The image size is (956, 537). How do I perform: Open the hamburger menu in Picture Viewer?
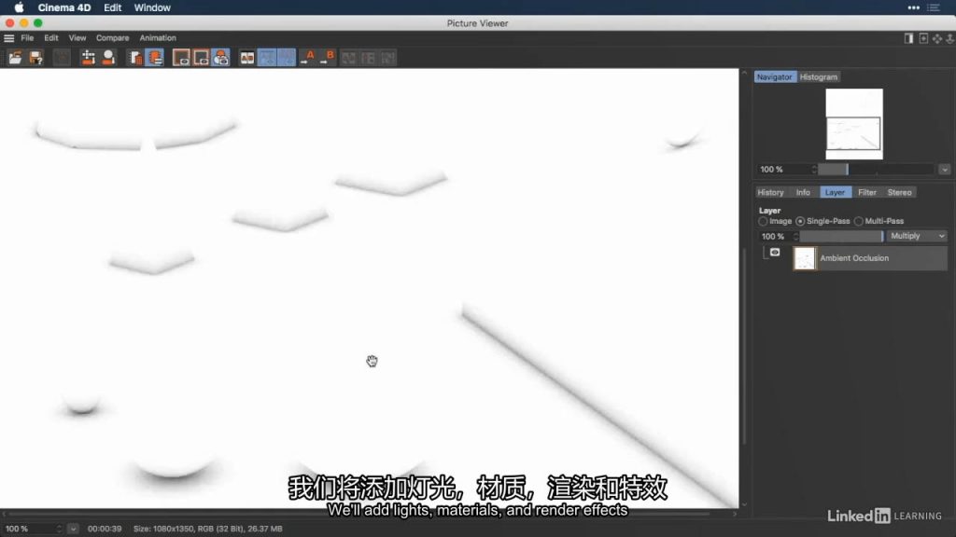(9, 38)
